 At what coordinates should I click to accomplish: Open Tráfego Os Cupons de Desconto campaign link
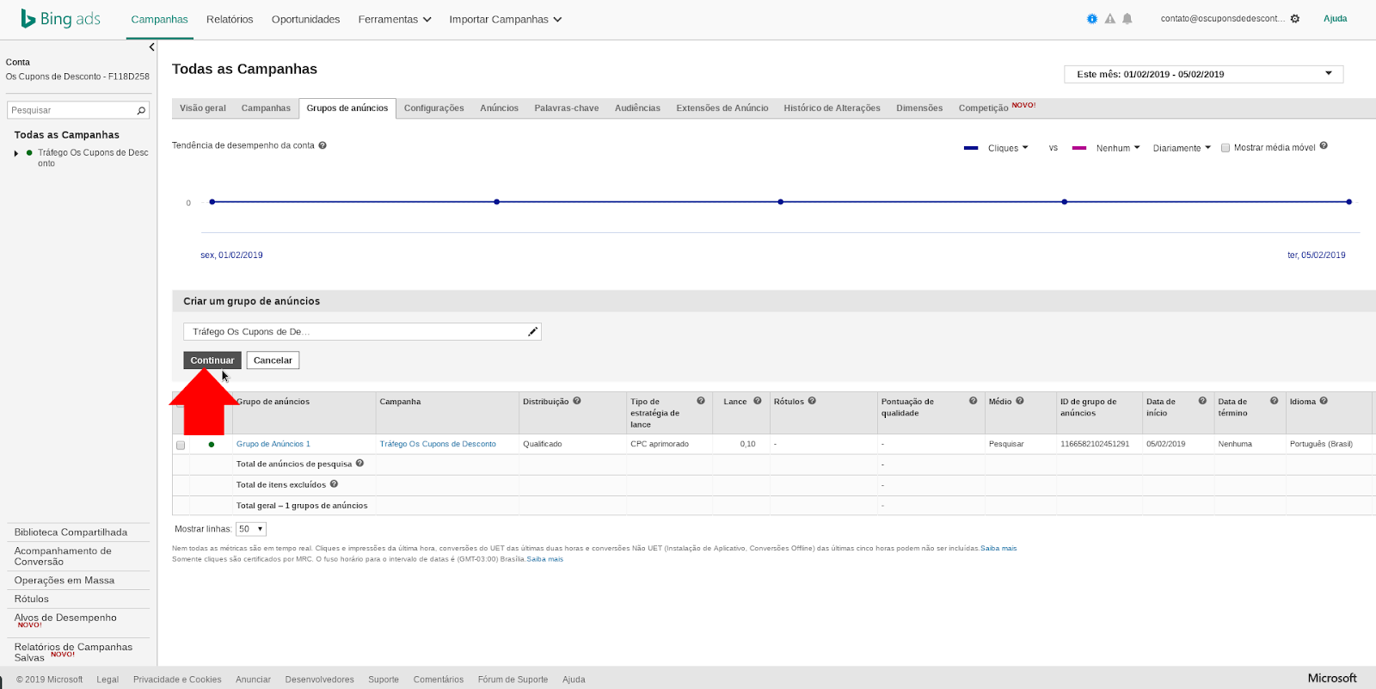[x=438, y=444]
